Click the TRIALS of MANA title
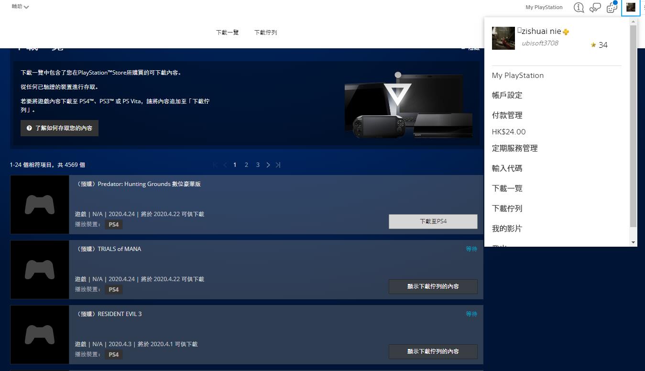The width and height of the screenshot is (645, 371). coord(108,249)
